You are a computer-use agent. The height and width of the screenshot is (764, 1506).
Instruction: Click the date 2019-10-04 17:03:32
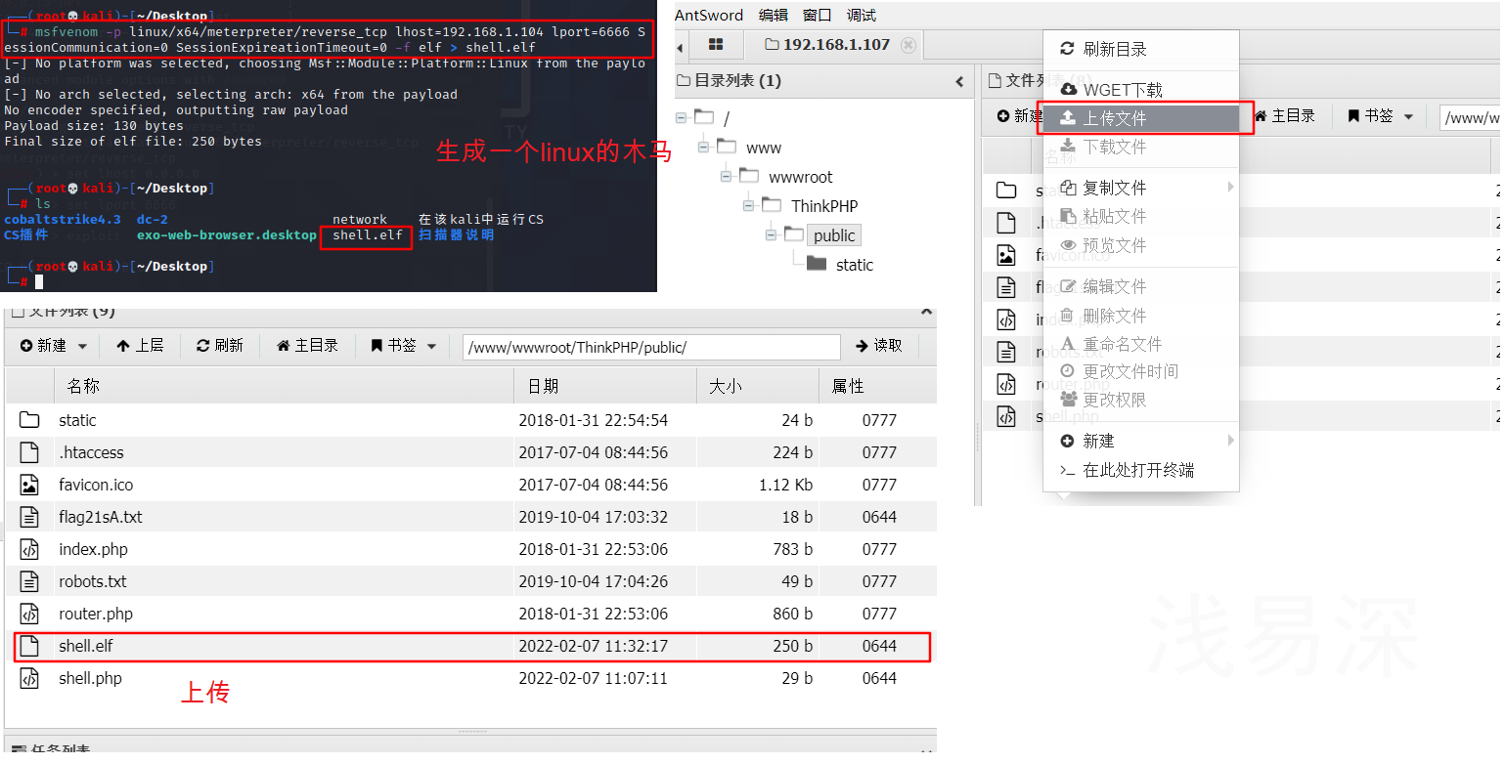[593, 517]
